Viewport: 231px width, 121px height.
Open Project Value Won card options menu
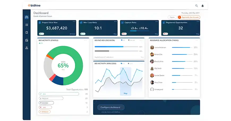74,22
